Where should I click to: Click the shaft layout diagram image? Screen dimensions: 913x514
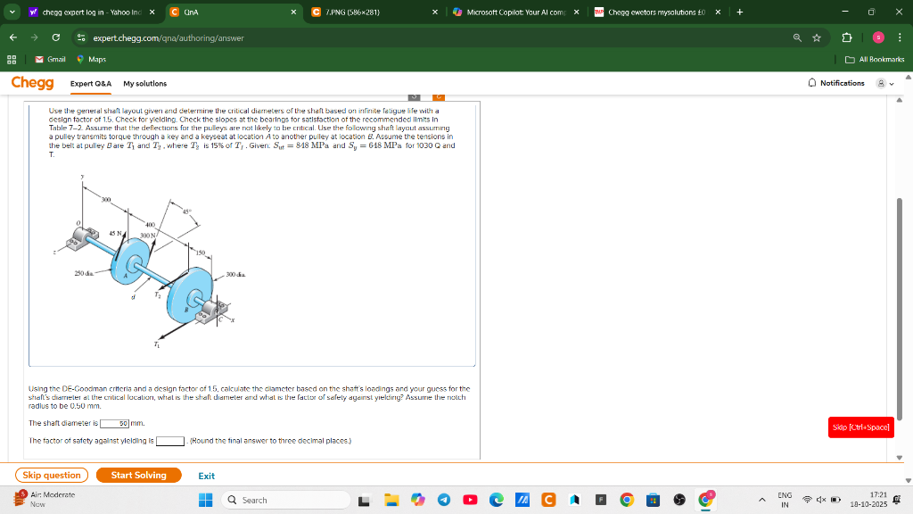point(150,261)
